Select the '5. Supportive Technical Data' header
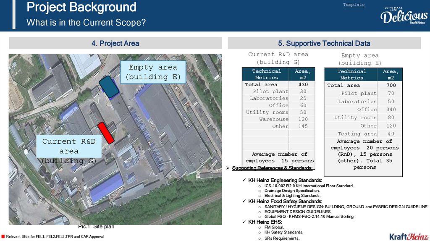430x241 pixels. click(x=324, y=43)
